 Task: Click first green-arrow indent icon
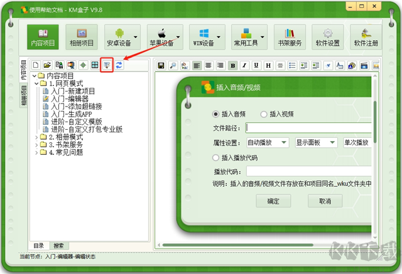point(304,66)
